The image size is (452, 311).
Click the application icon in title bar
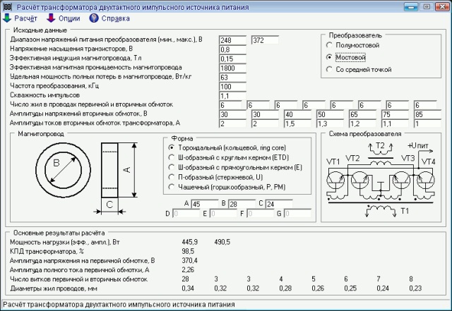click(7, 6)
